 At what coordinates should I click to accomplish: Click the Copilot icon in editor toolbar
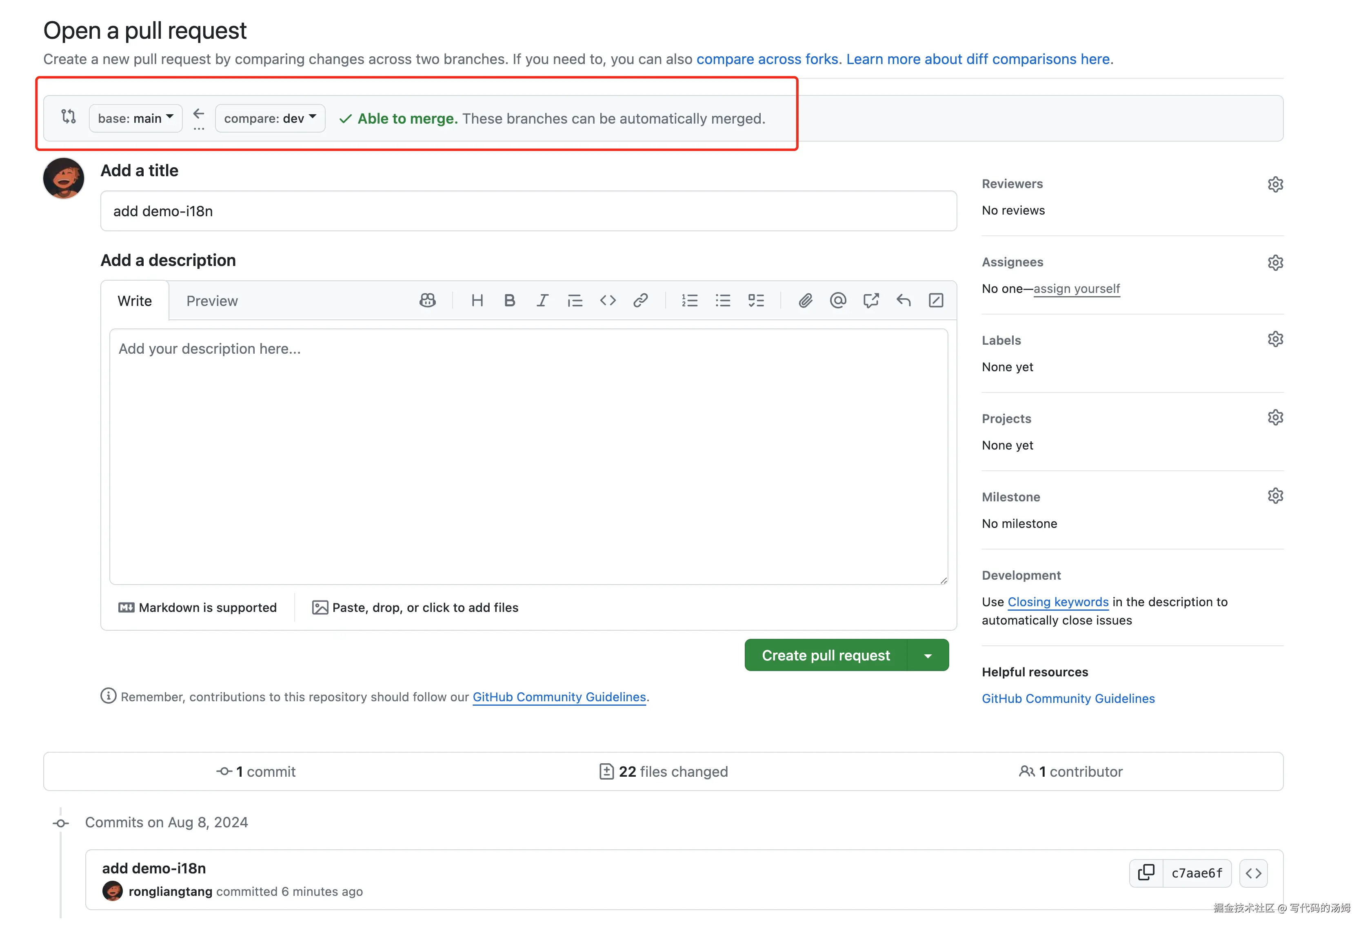[427, 301]
